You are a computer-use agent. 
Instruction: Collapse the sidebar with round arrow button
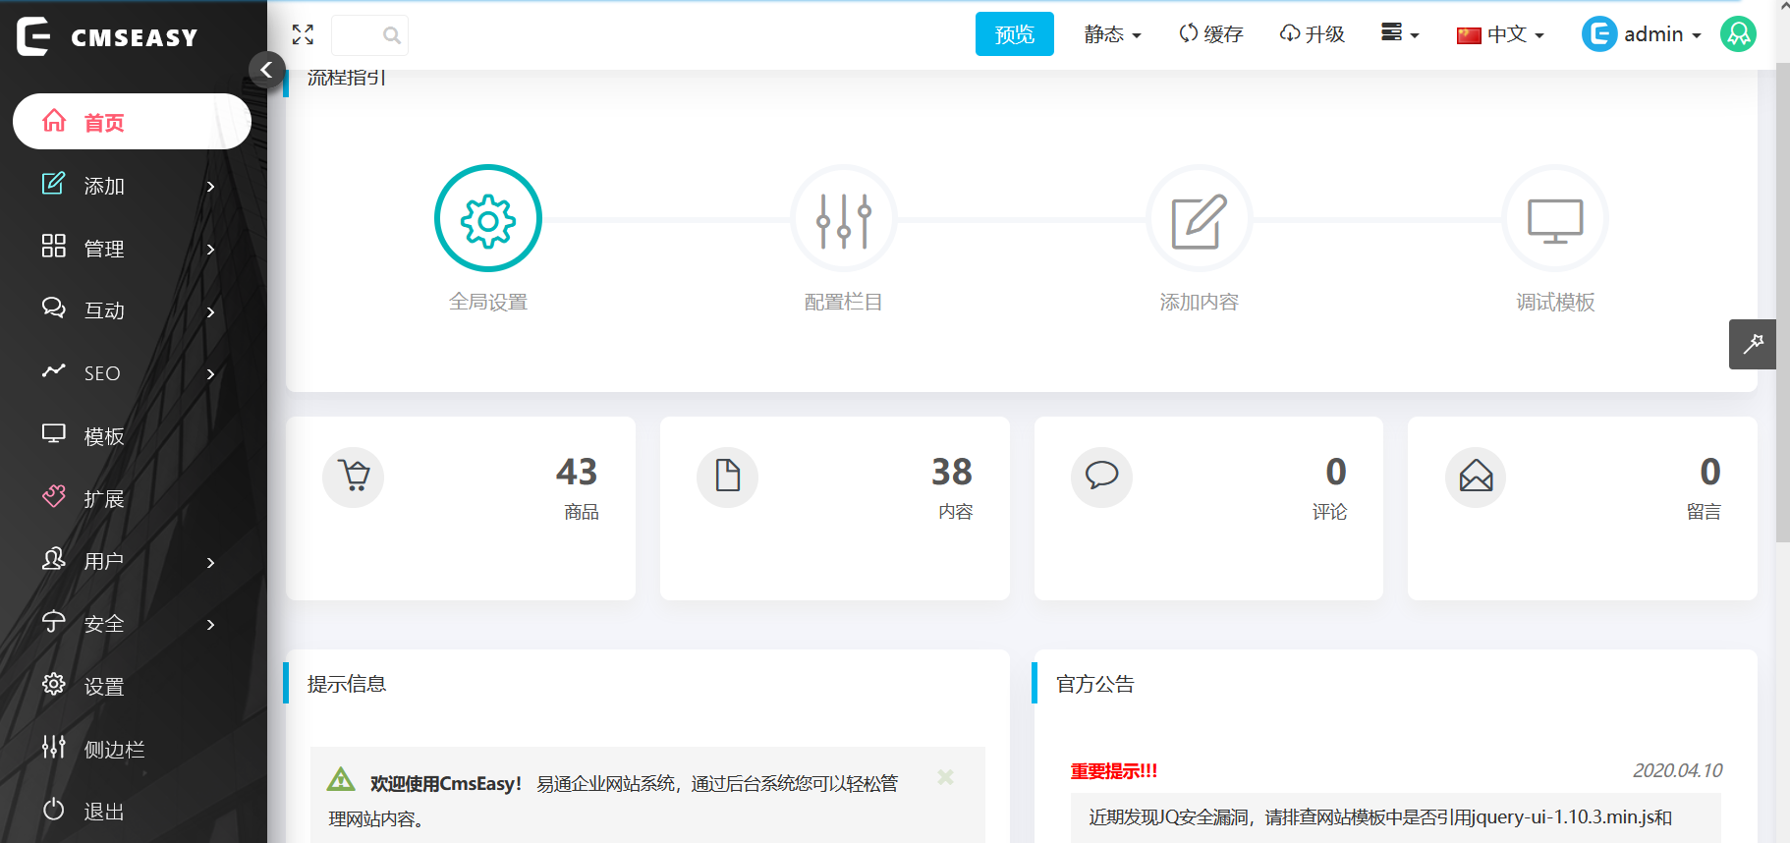[266, 70]
